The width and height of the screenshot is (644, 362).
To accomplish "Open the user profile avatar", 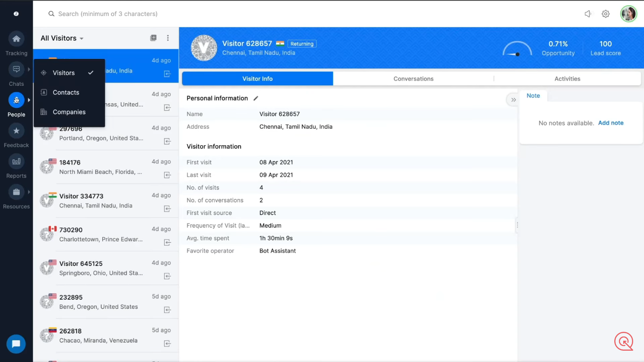I will point(628,14).
